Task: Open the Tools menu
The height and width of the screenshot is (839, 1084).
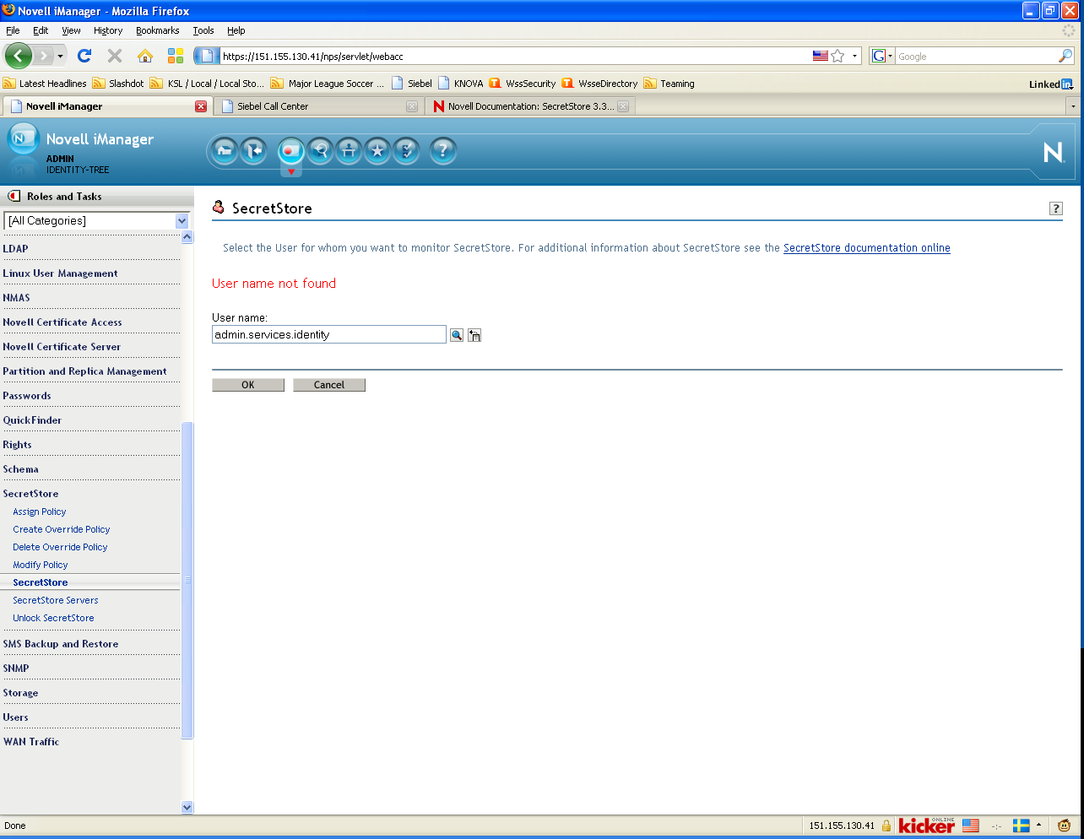Action: [x=203, y=30]
